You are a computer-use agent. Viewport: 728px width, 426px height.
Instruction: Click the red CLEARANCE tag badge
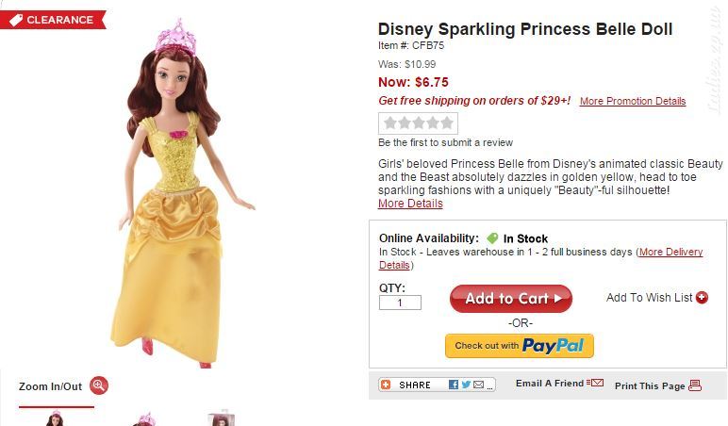click(x=53, y=20)
